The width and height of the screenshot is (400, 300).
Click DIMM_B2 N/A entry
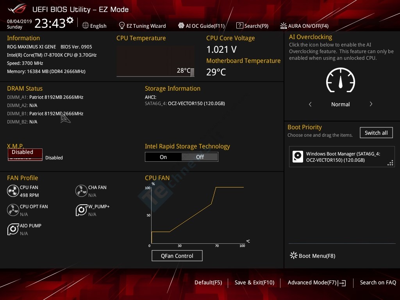(x=22, y=122)
